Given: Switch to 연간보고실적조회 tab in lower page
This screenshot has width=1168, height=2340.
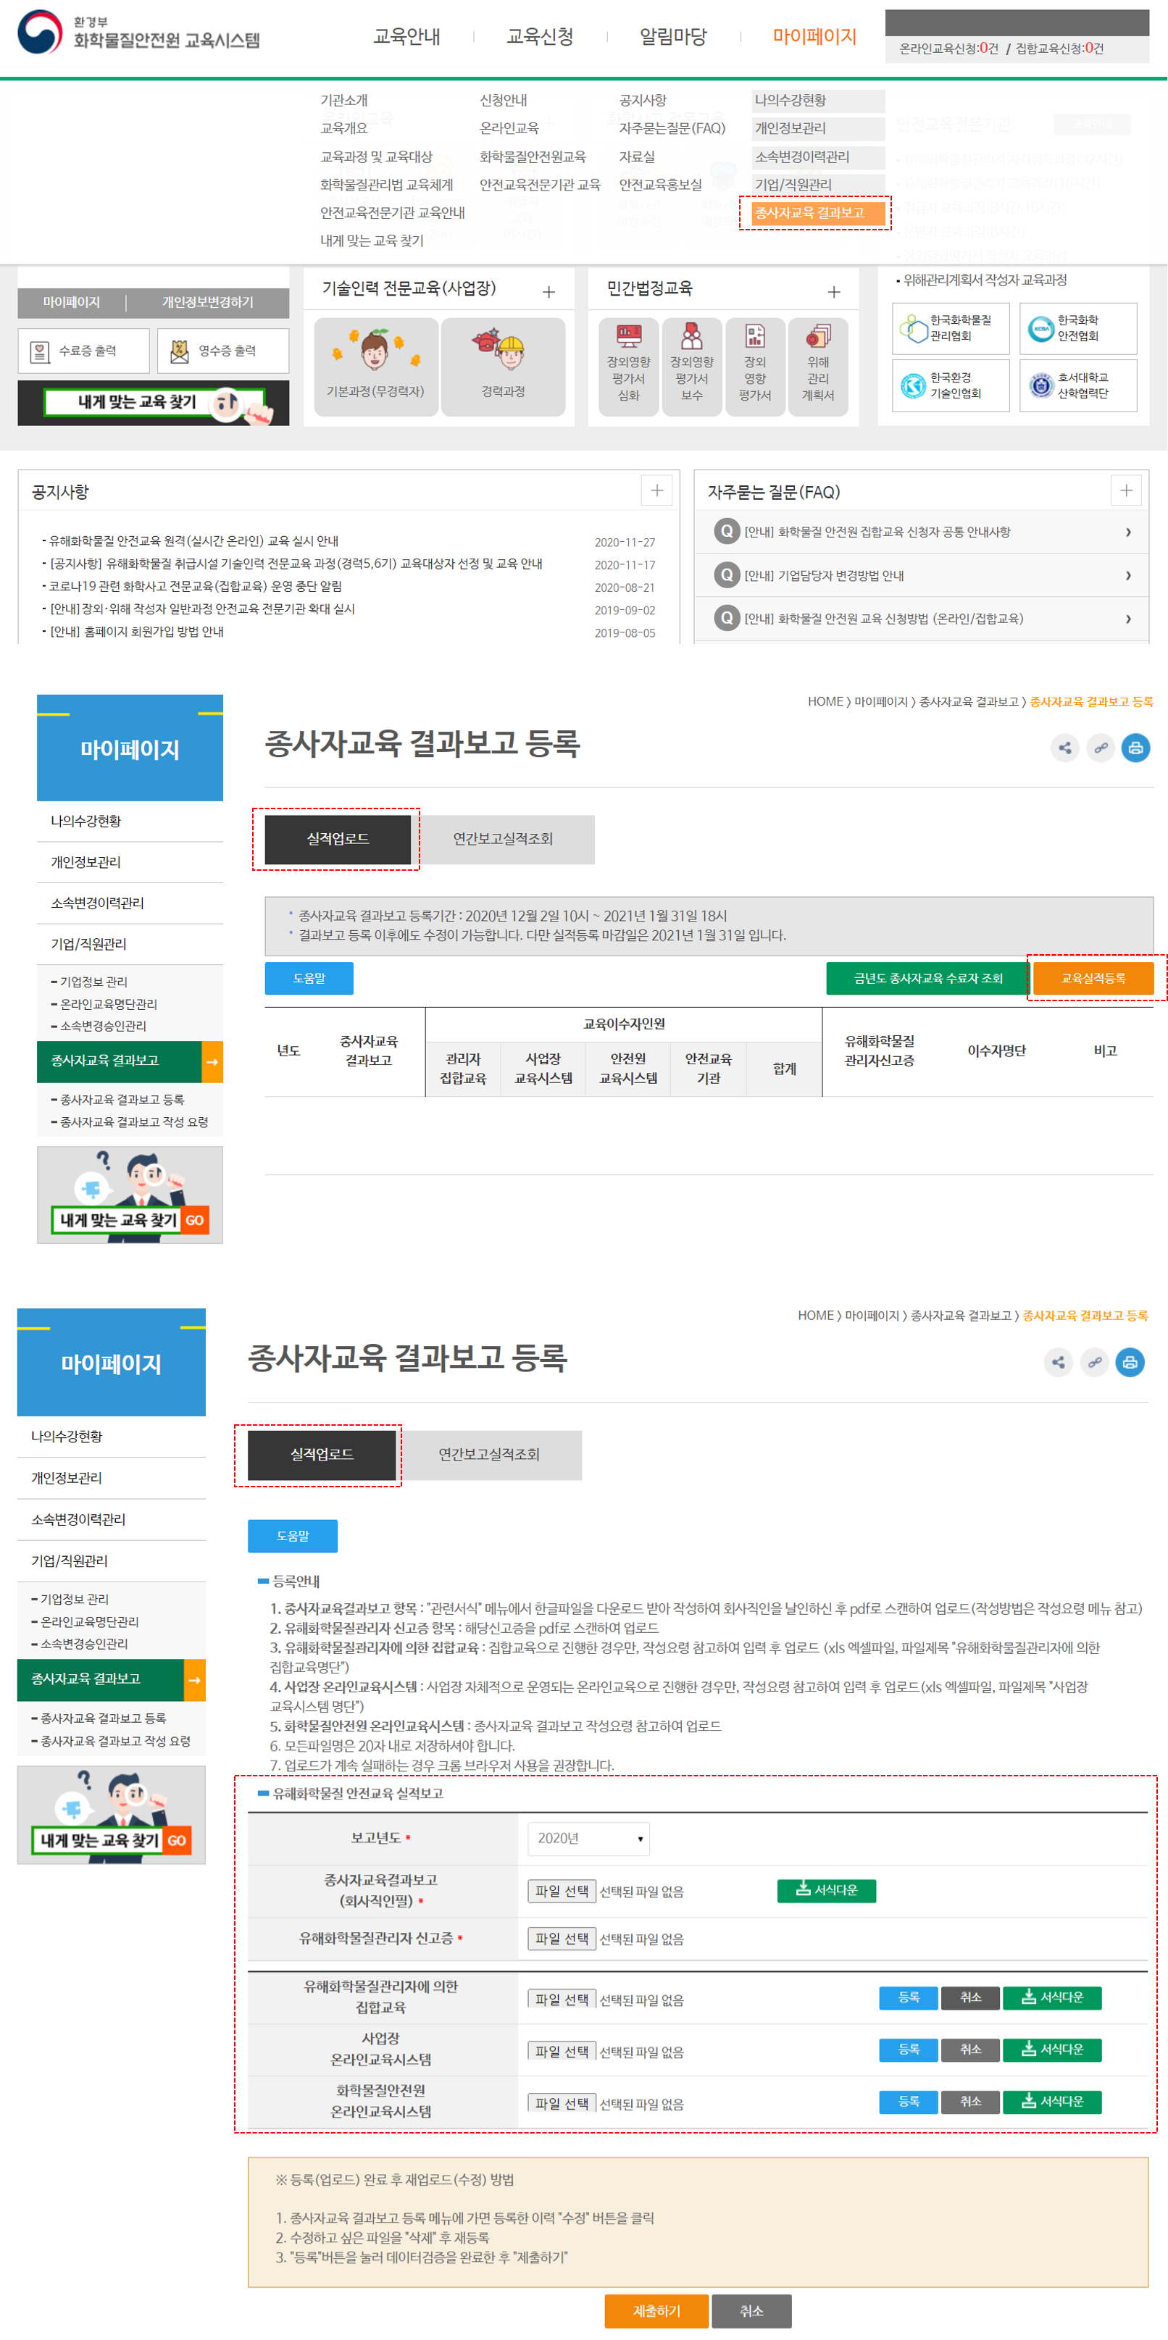Looking at the screenshot, I should click(490, 1455).
